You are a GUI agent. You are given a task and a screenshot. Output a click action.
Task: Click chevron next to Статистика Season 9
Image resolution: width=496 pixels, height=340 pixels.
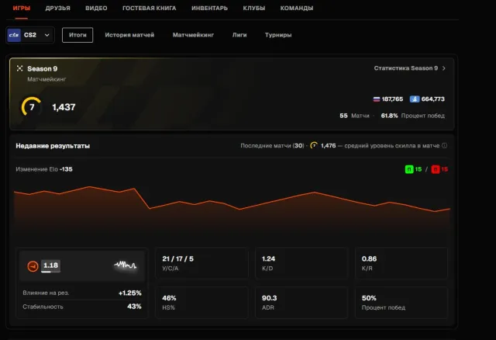444,68
